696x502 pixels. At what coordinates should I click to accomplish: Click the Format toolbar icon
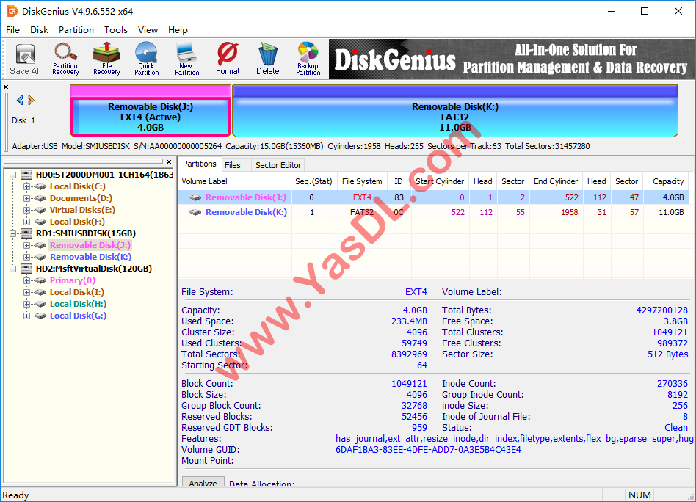tap(228, 59)
